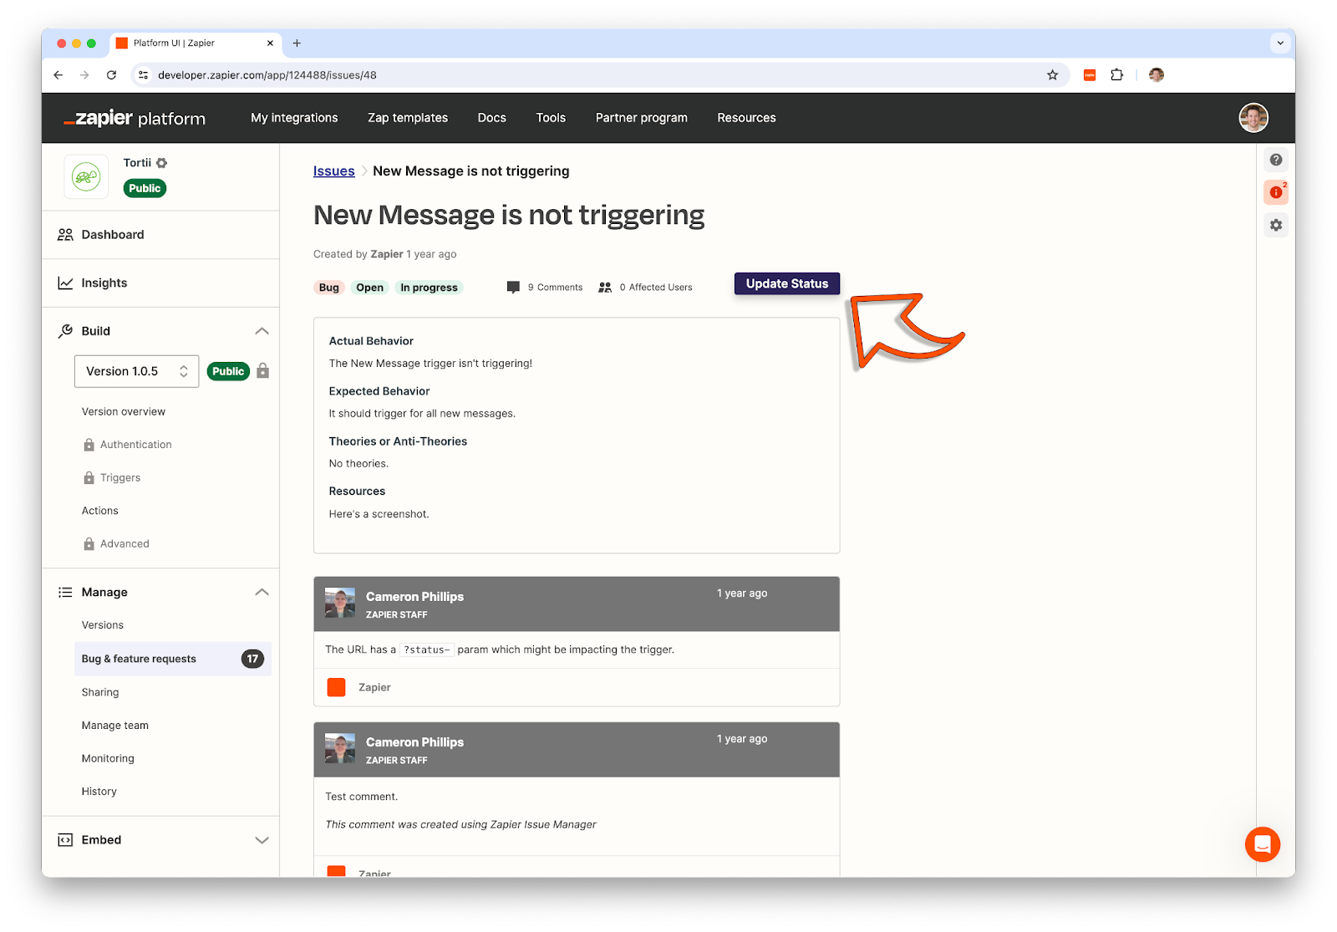The width and height of the screenshot is (1337, 932).
Task: Click the 0 Affected Users count
Action: [656, 288]
